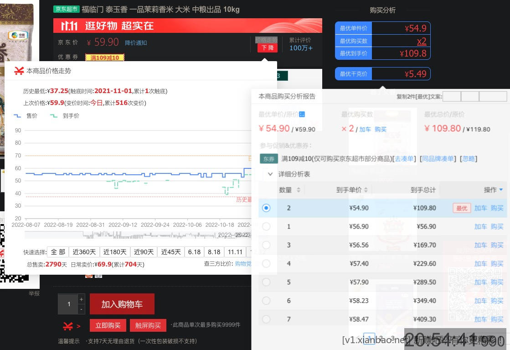Click the blue grid icon beside 最优单价/原价
Viewport: 510px width, 350px height.
(x=302, y=114)
